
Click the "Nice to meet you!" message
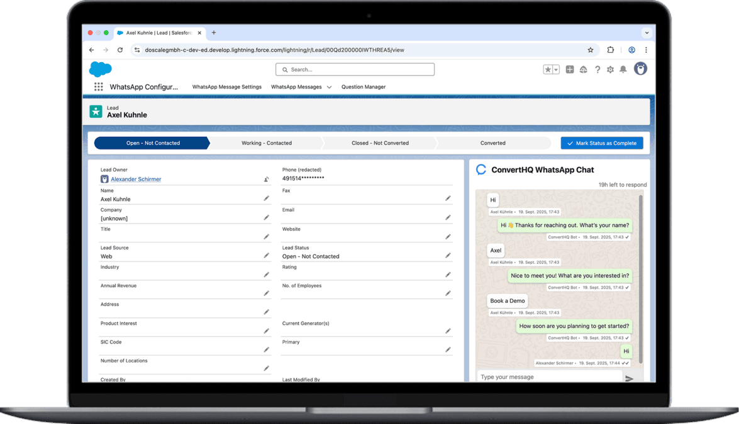pos(569,275)
